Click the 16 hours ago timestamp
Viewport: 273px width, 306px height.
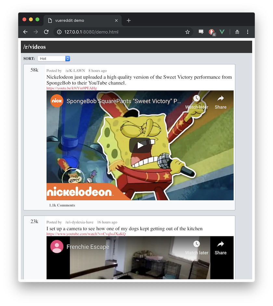(107, 222)
